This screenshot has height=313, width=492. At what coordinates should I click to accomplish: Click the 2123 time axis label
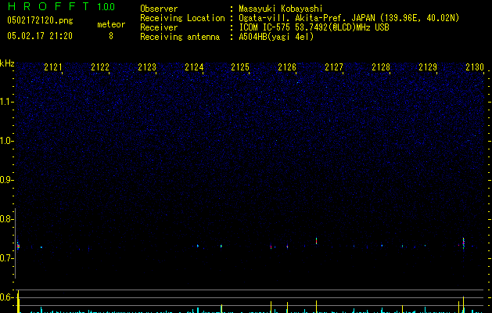click(x=147, y=67)
